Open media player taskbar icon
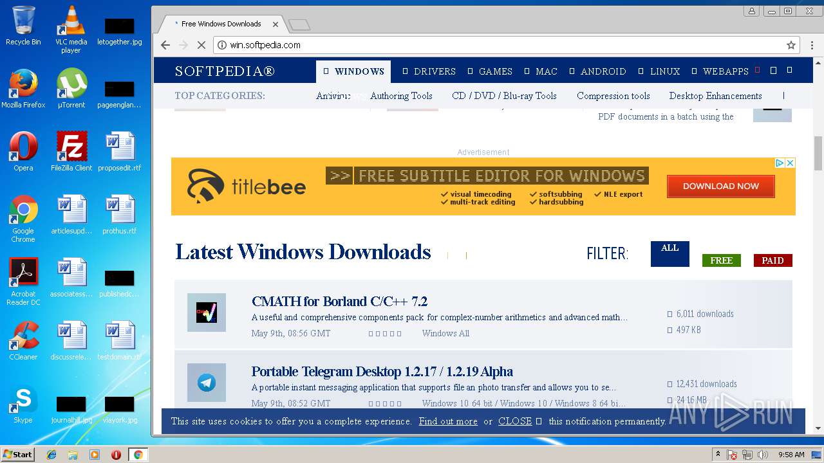The image size is (824, 463). (x=95, y=455)
